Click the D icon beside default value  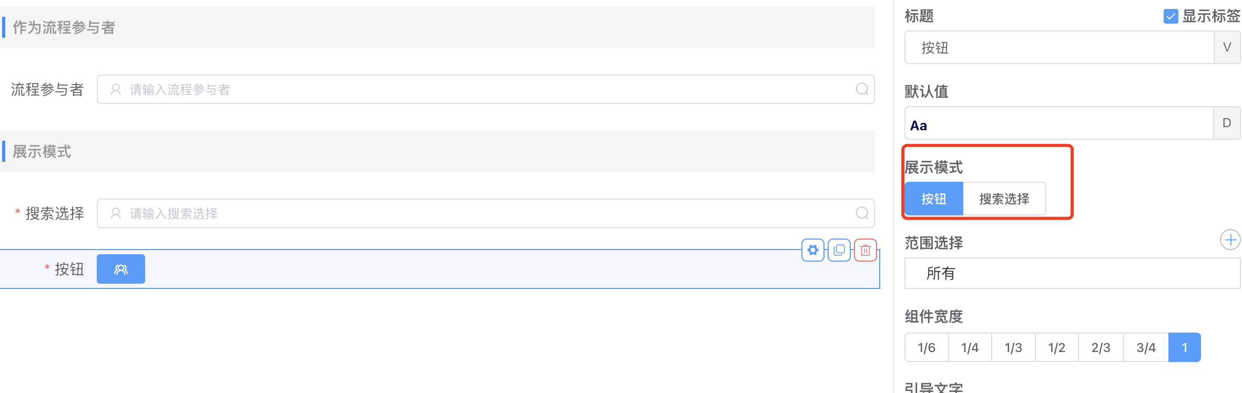[x=1227, y=123]
